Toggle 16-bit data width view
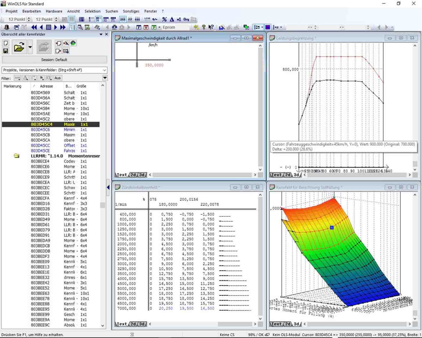This screenshot has width=422, height=338. point(98,19)
